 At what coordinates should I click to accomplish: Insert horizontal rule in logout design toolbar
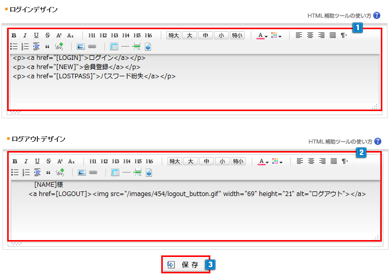click(x=126, y=173)
